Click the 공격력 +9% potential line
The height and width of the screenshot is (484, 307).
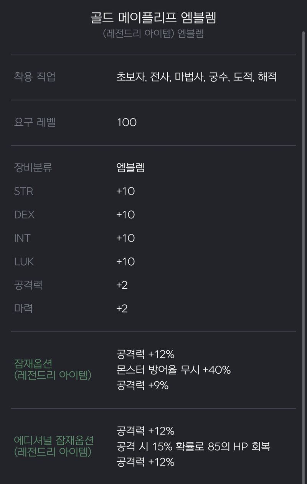pos(142,385)
